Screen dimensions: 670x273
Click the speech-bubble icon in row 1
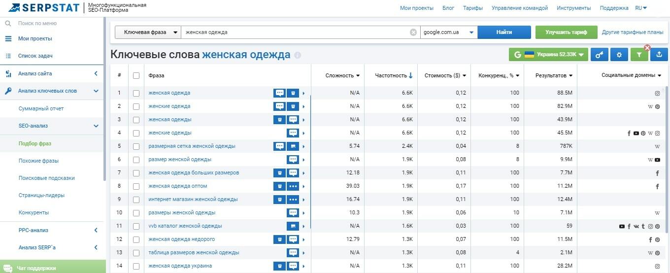[280, 93]
